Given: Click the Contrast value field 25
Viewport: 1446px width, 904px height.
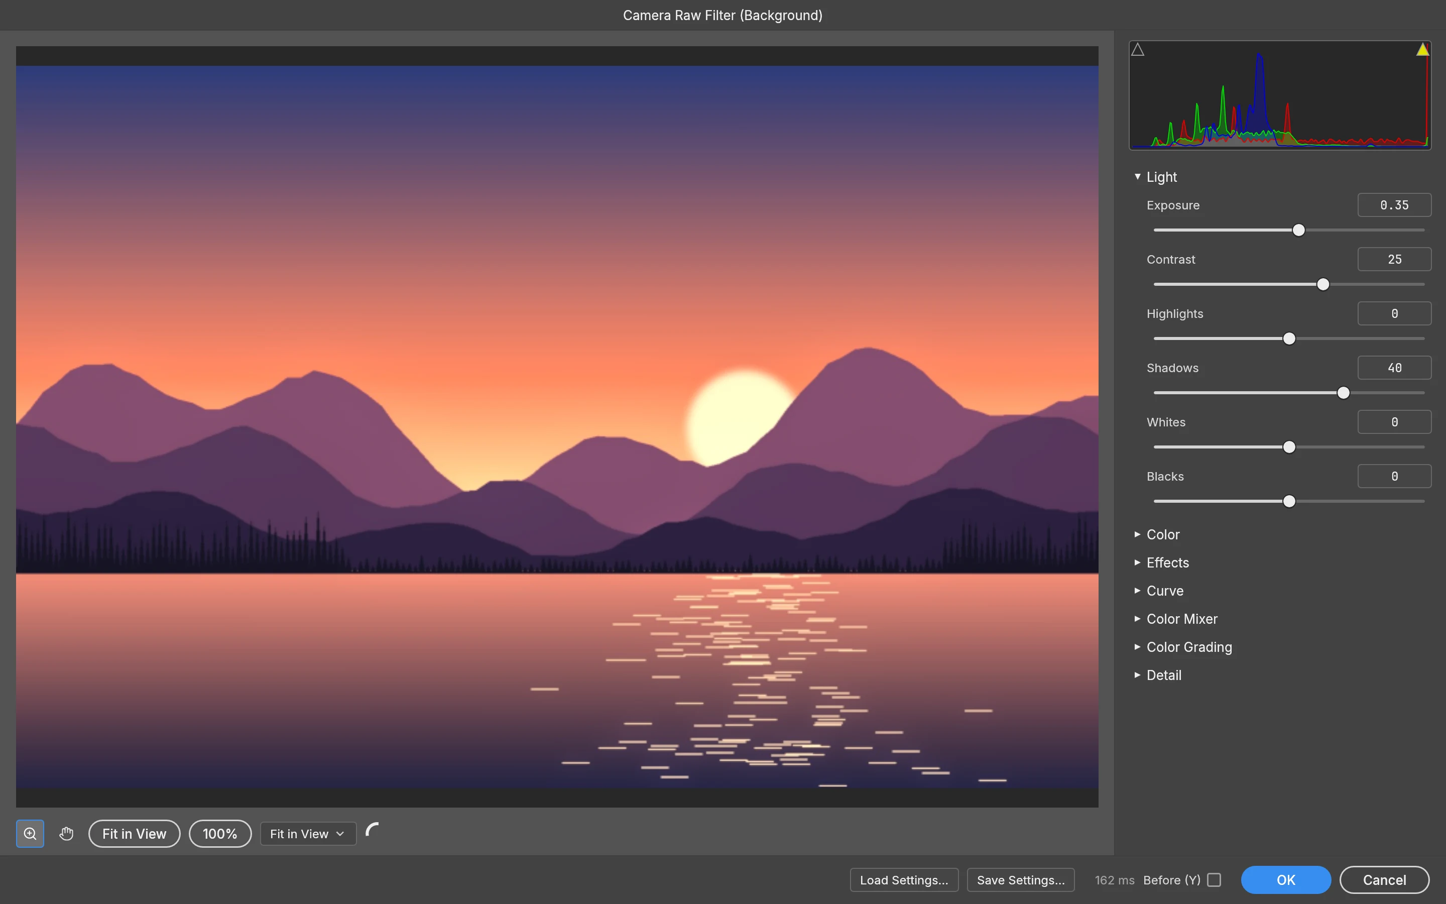Looking at the screenshot, I should [x=1394, y=260].
